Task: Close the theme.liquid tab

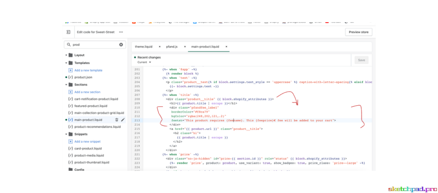Action: pos(160,47)
